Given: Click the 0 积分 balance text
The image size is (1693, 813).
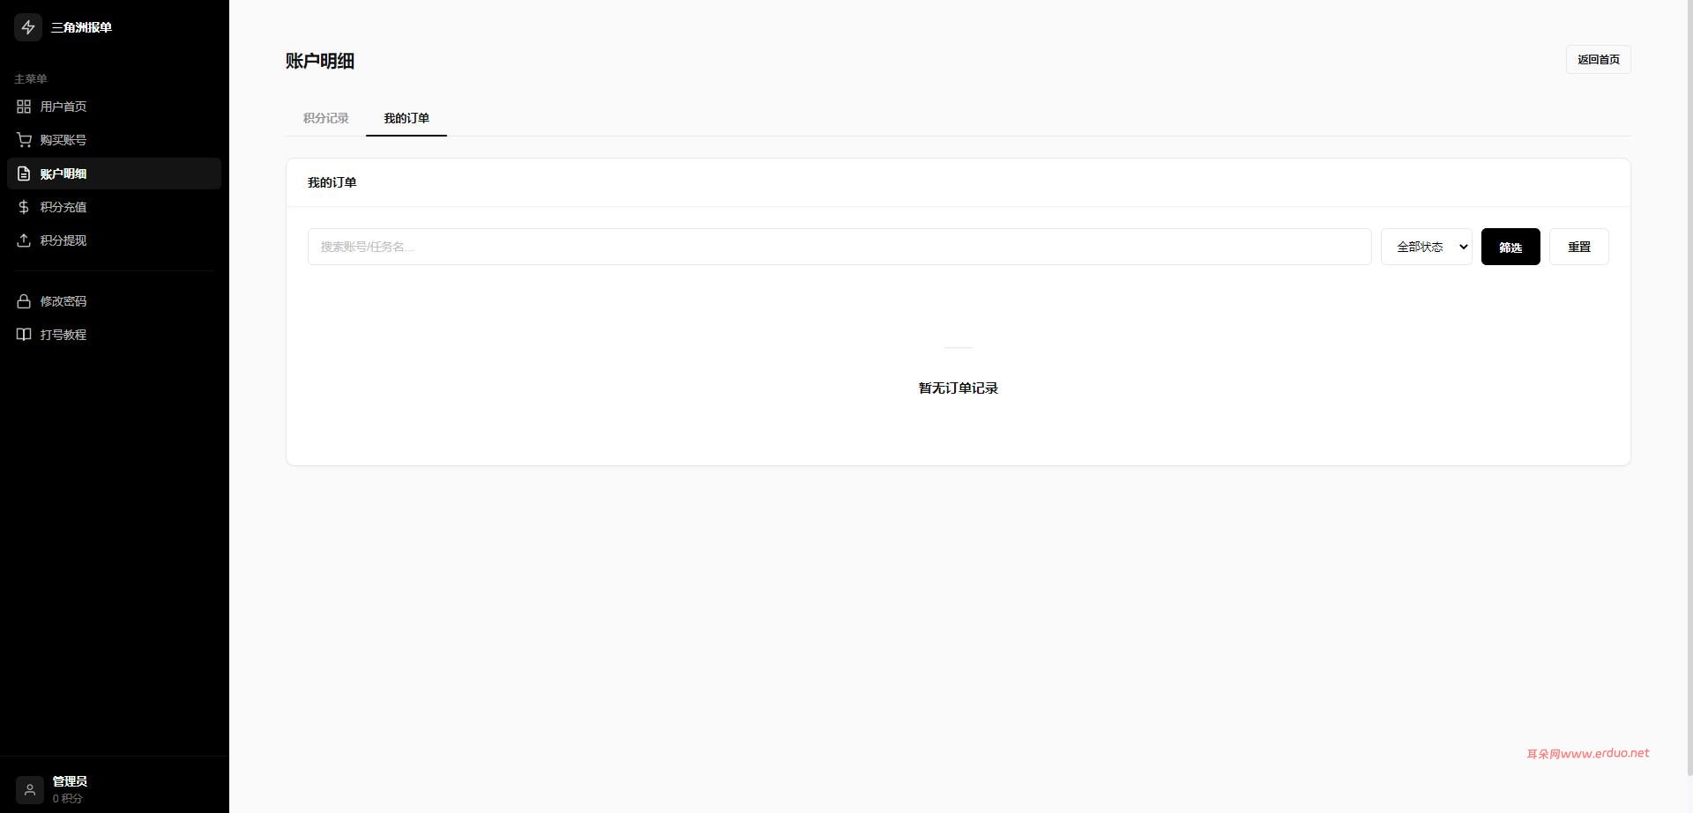Looking at the screenshot, I should (x=67, y=798).
